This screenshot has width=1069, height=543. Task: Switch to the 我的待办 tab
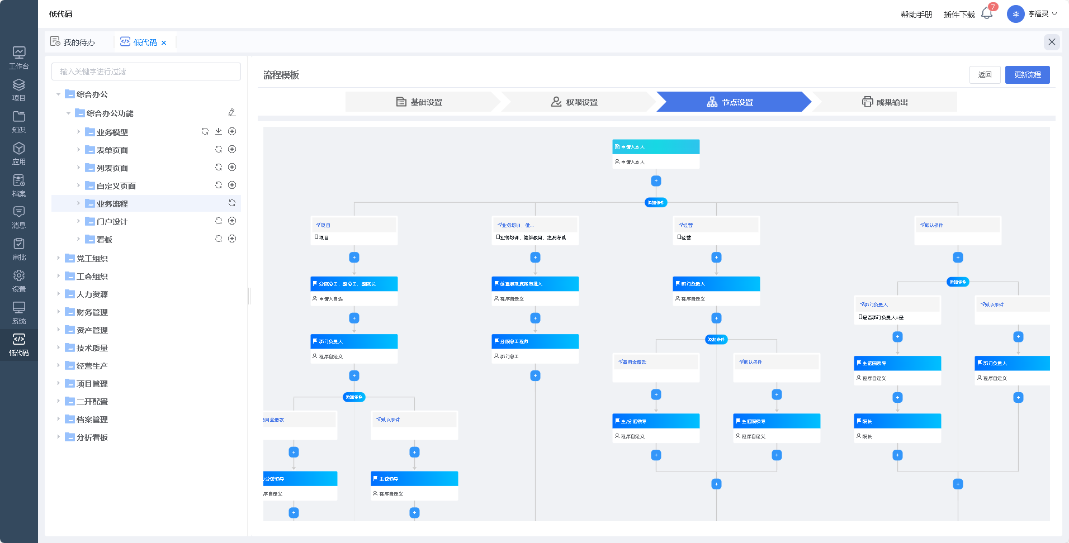pyautogui.click(x=73, y=42)
